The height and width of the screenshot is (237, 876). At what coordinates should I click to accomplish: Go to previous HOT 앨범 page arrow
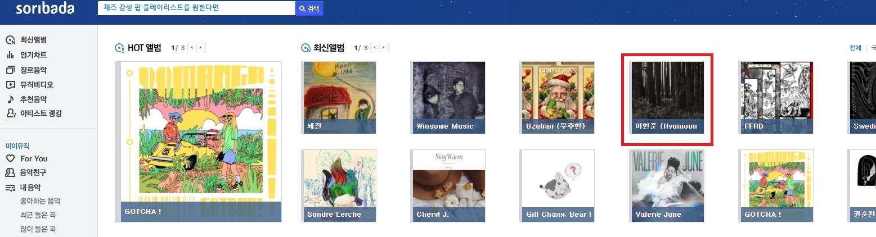pos(192,48)
